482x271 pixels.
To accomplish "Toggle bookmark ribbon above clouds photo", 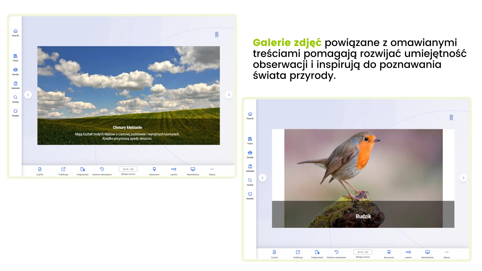I will click(x=217, y=35).
